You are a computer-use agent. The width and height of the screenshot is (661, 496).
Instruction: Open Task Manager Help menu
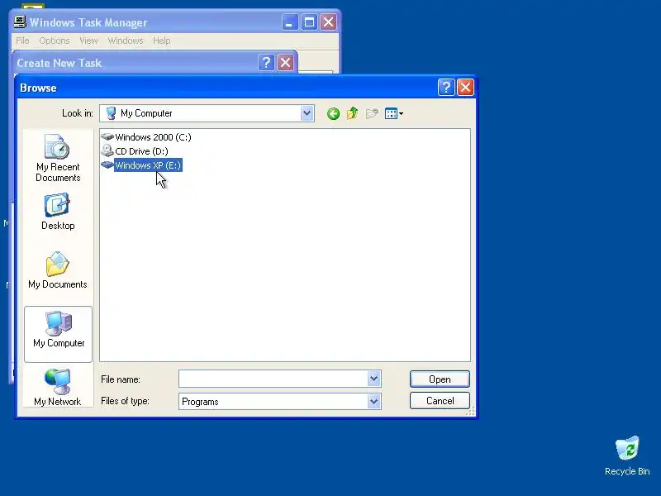tap(161, 41)
